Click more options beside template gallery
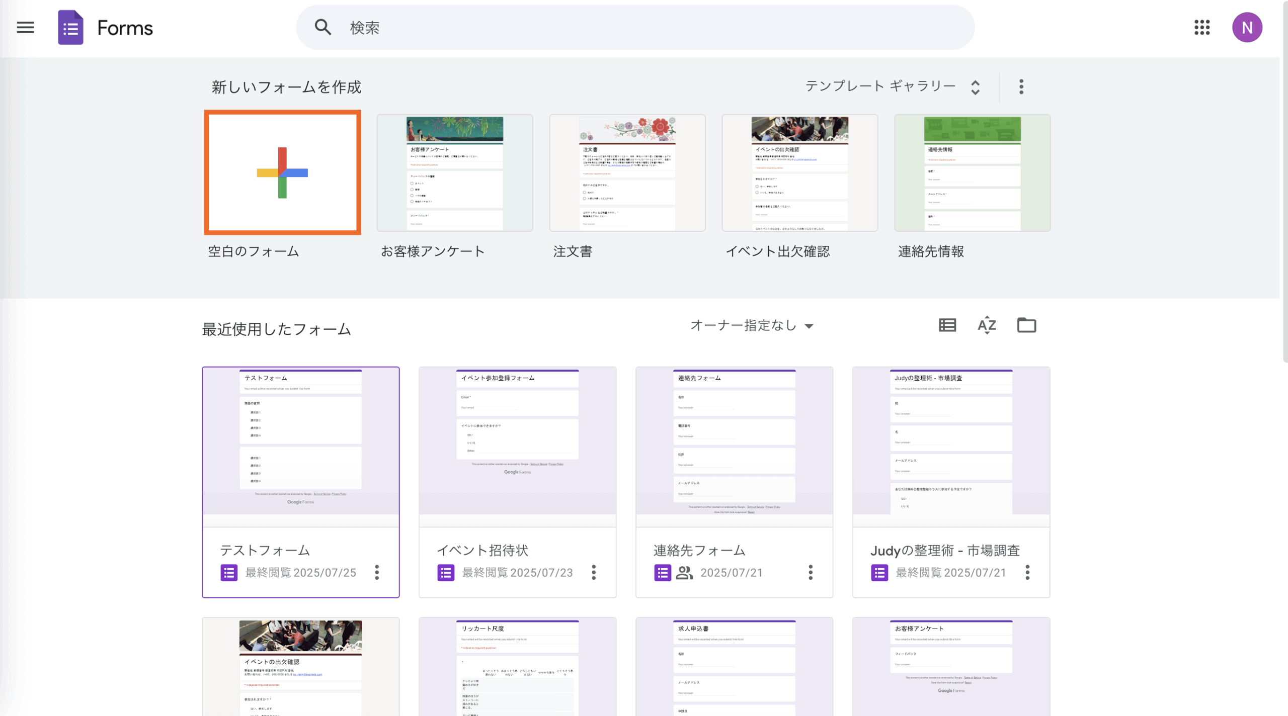The width and height of the screenshot is (1288, 716). pos(1021,86)
